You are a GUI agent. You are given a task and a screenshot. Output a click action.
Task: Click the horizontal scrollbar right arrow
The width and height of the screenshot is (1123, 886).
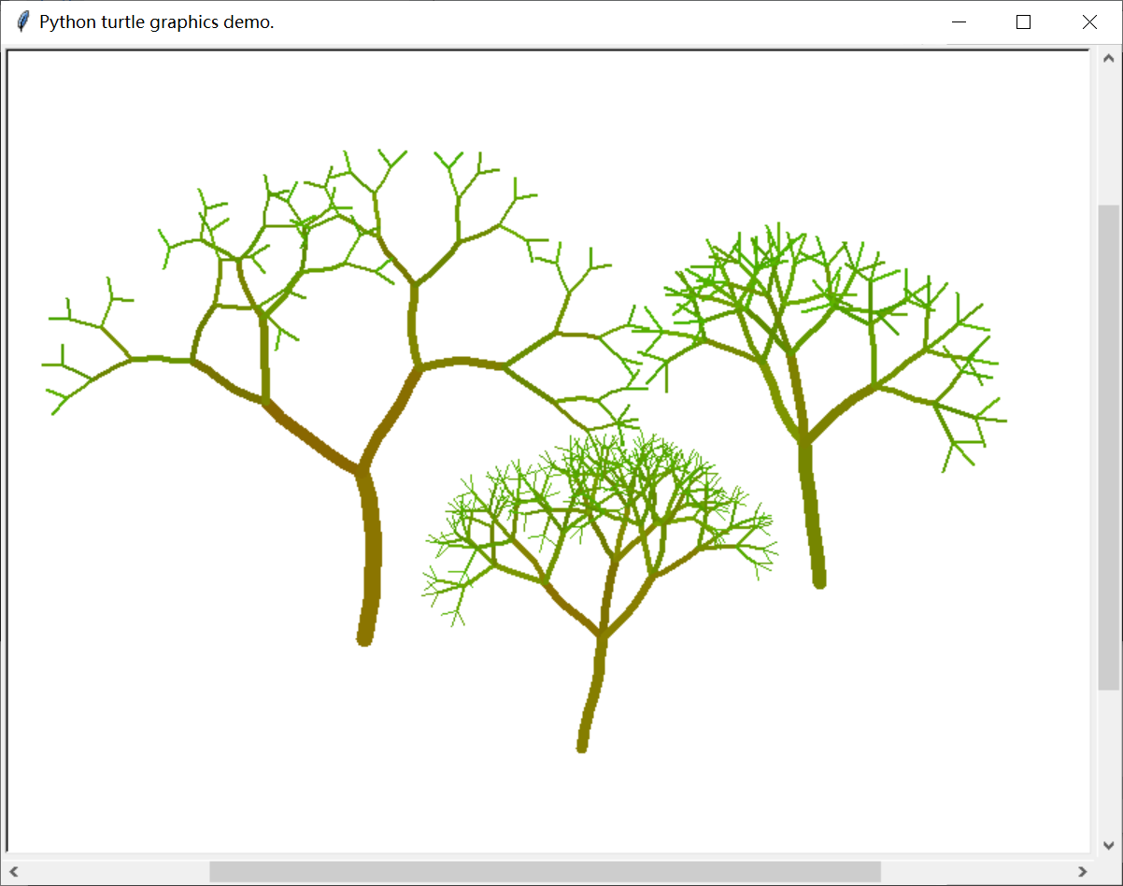pyautogui.click(x=1083, y=871)
